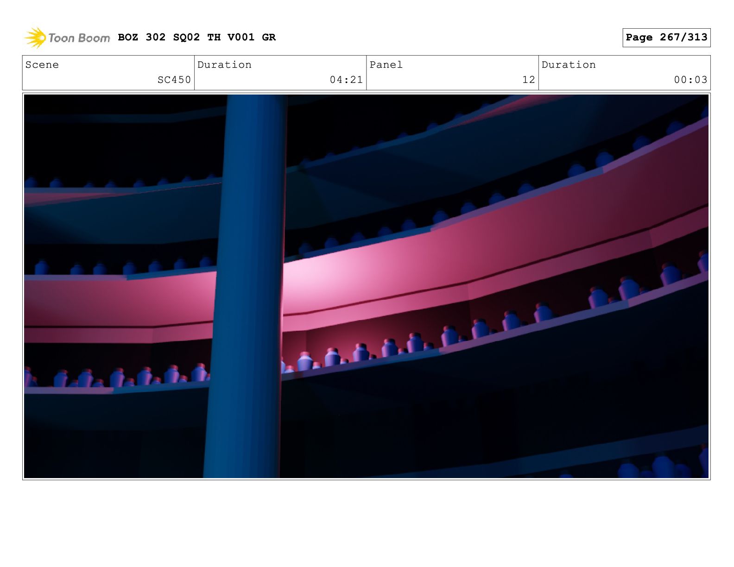This screenshot has height=567, width=734.
Task: Click the Toon Boom starburst logo icon
Action: click(x=35, y=38)
